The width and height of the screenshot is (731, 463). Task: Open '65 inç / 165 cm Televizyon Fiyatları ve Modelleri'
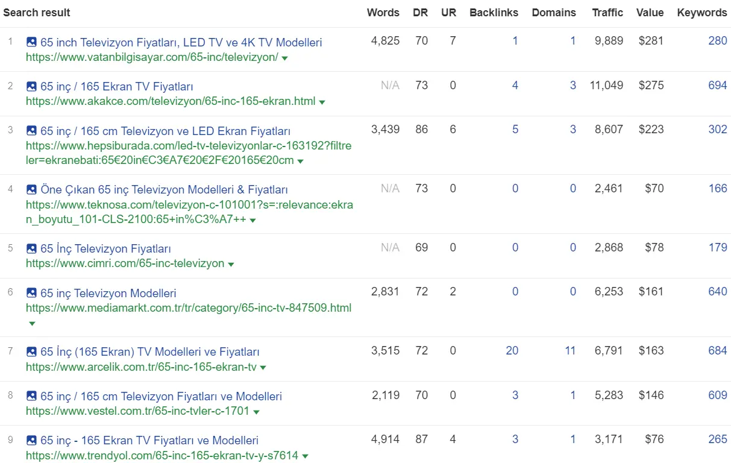161,396
